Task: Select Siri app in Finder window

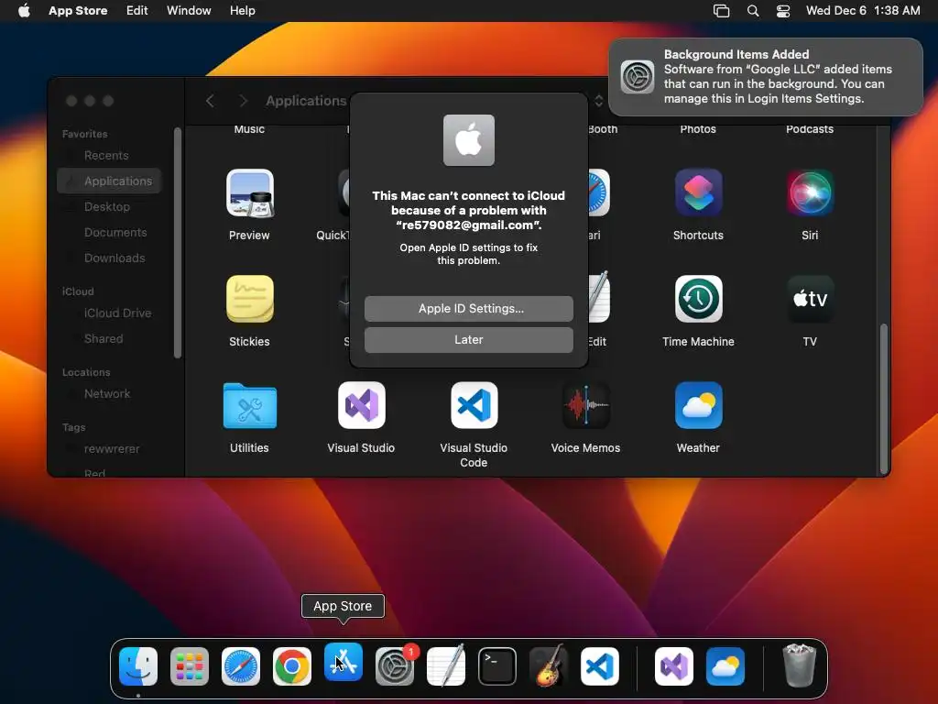Action: (x=810, y=192)
